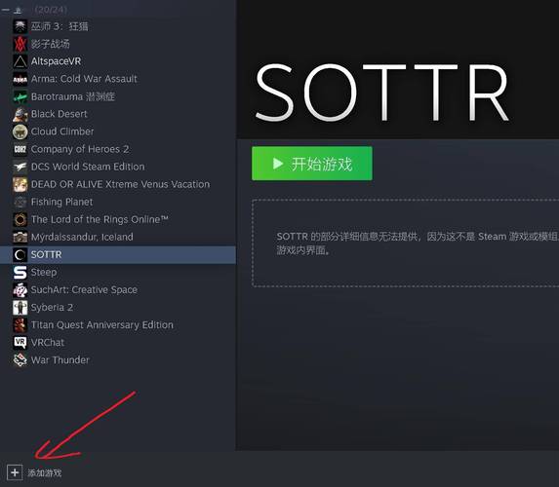The image size is (559, 487).
Task: Click the large SOTTR title banner
Action: pos(382,93)
